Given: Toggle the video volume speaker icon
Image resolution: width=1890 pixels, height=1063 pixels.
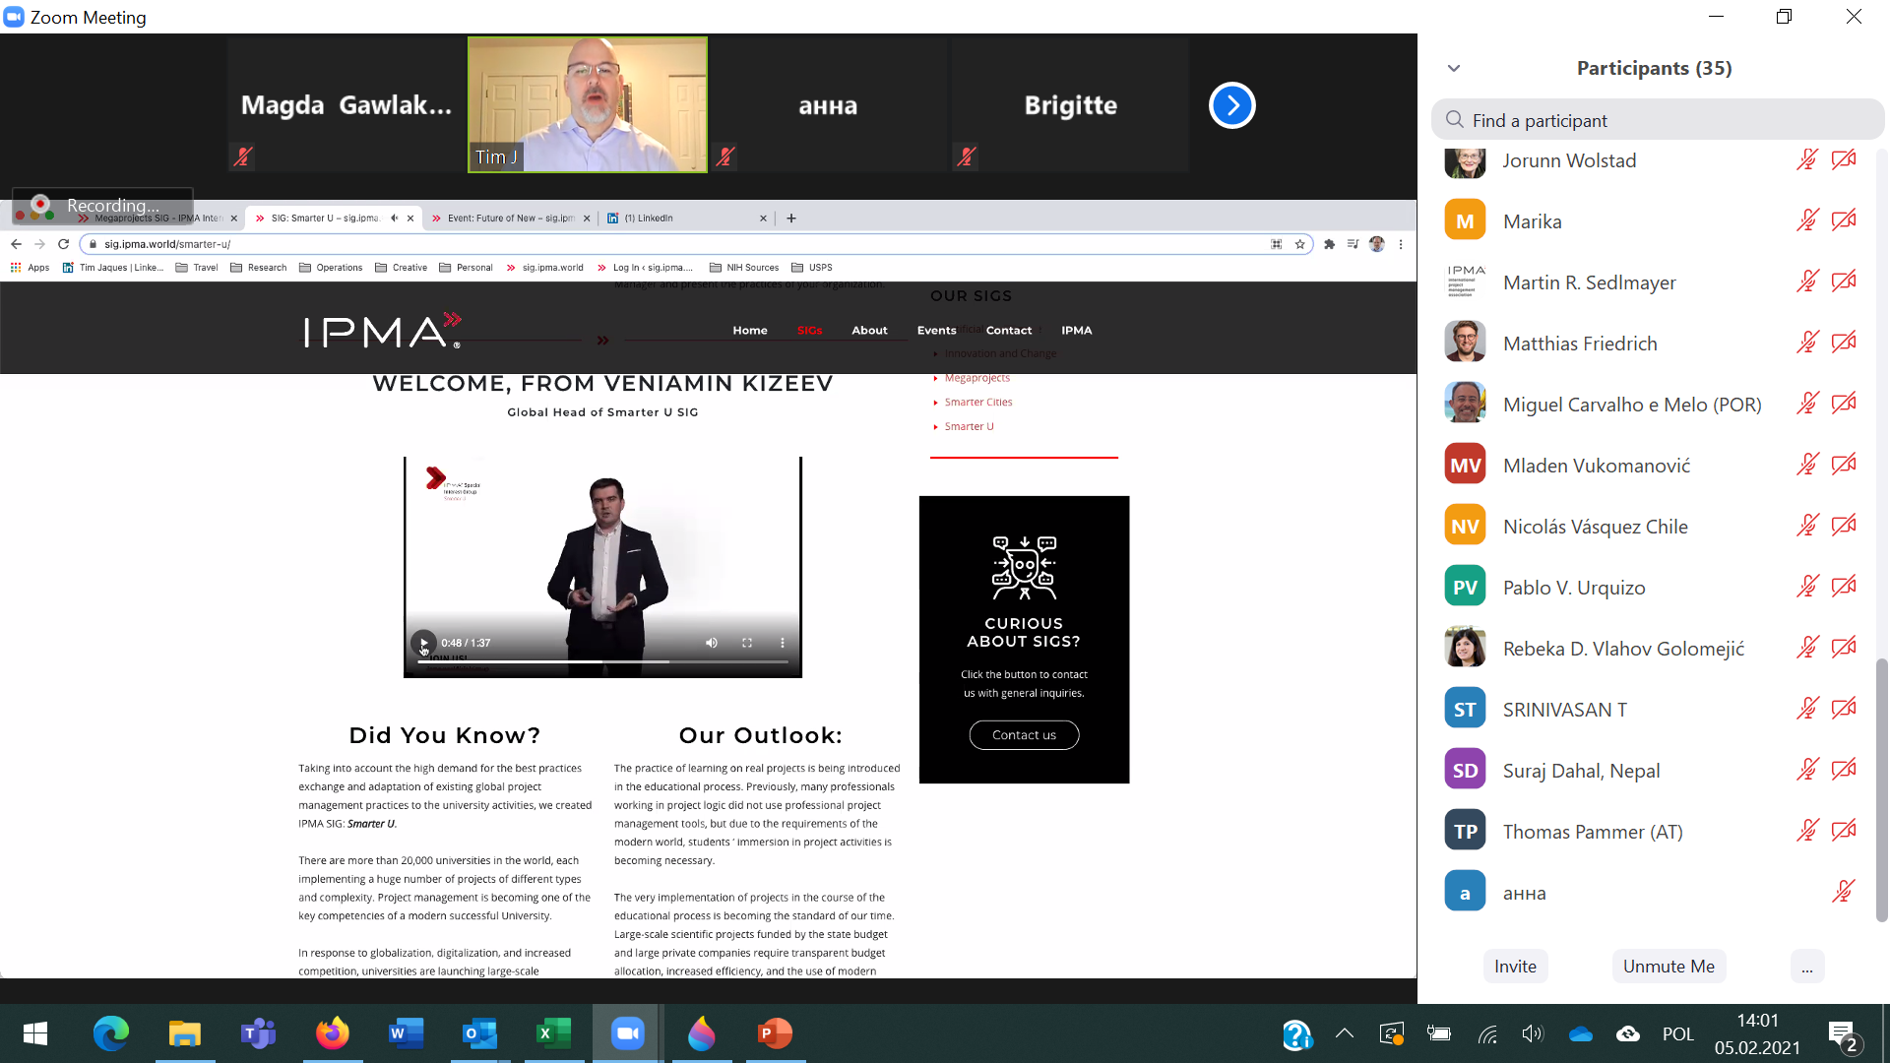Looking at the screenshot, I should (x=712, y=643).
